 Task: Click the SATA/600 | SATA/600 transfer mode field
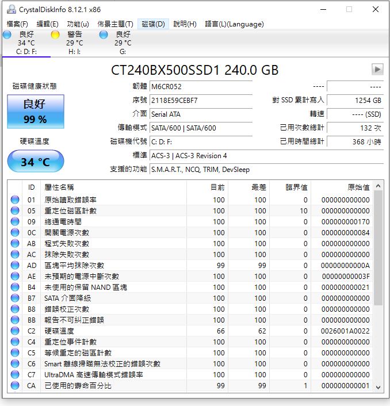(x=201, y=128)
